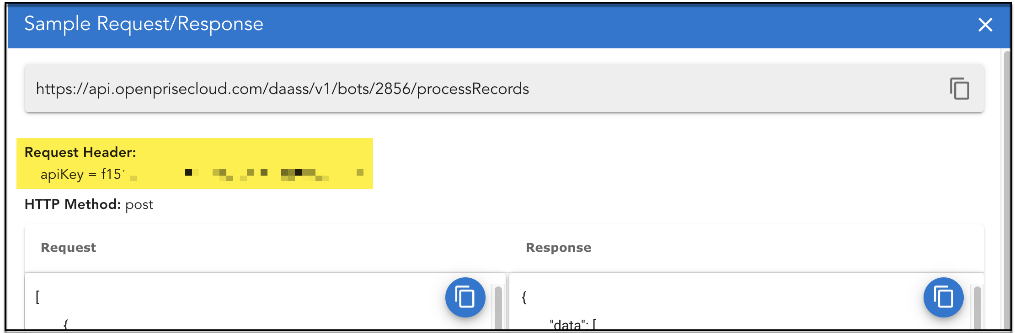This screenshot has height=333, width=1015.
Task: Click the opening brace nested in Request body
Action: [66, 325]
